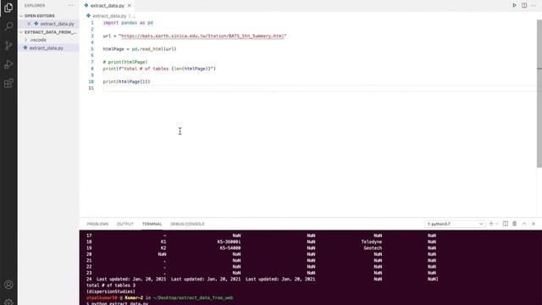Open the Manage gear menu
Viewport: 542px width, 305px height.
[x=8, y=302]
